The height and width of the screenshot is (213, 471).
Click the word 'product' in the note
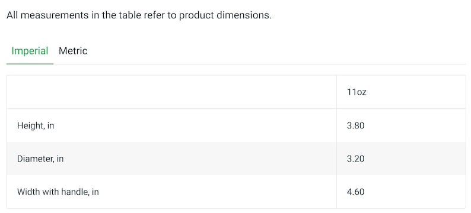coord(196,15)
